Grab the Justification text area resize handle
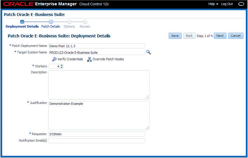Viewport: 248px width, 158px height. (147, 128)
